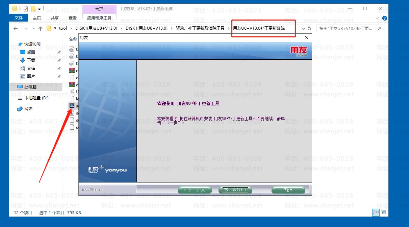Click the search magnifier icon

point(380,29)
